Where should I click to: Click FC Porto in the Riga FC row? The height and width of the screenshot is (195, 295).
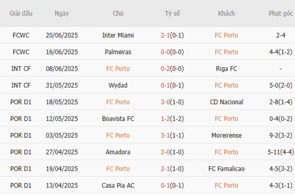coord(118,69)
